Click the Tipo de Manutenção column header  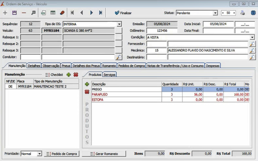tap(56, 81)
